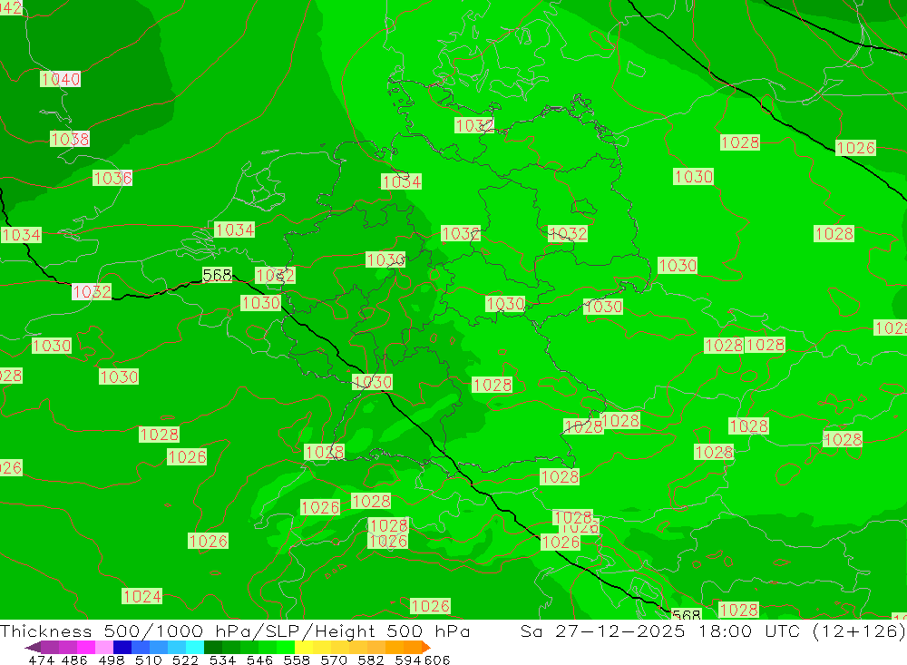
Task: Click legend value 606
Action: coord(437,660)
